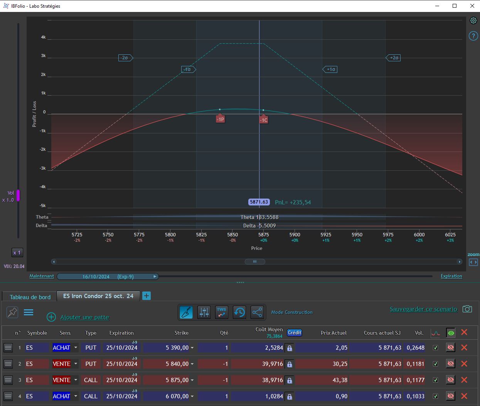This screenshot has width=480, height=406.
Task: Click the share scenario icon
Action: [x=257, y=312]
